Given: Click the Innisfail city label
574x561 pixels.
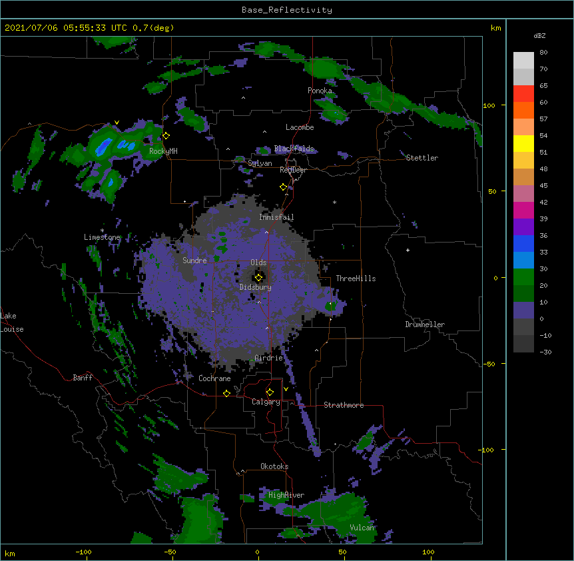Looking at the screenshot, I should 276,217.
